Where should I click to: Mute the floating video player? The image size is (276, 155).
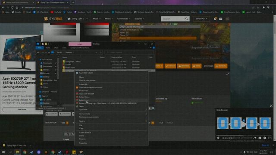(218, 138)
